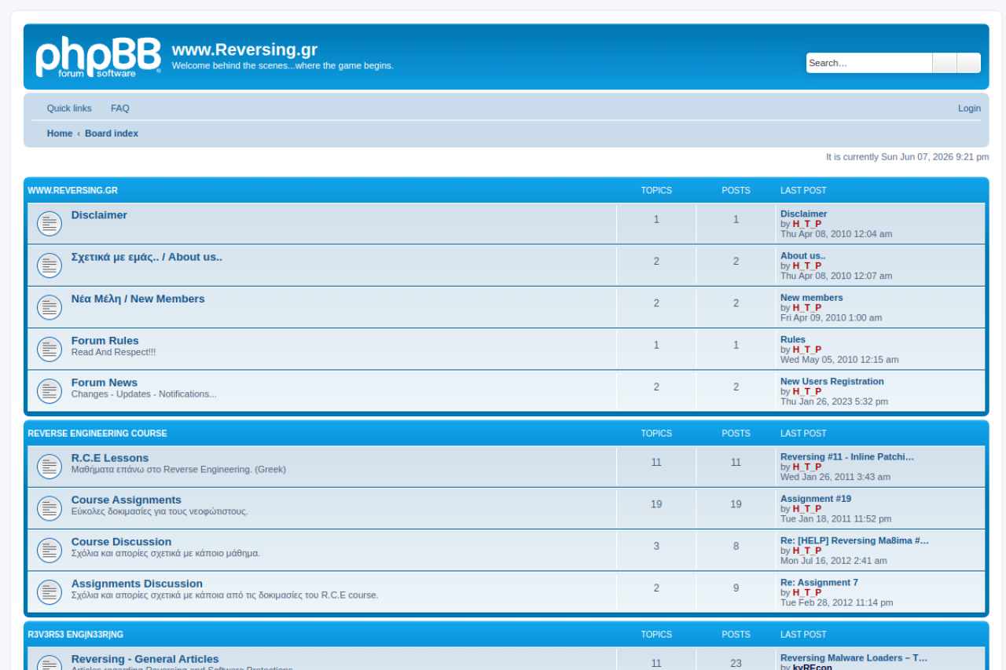
Task: Click 'Changes - Updates - Notifications...' description
Action: tap(144, 394)
